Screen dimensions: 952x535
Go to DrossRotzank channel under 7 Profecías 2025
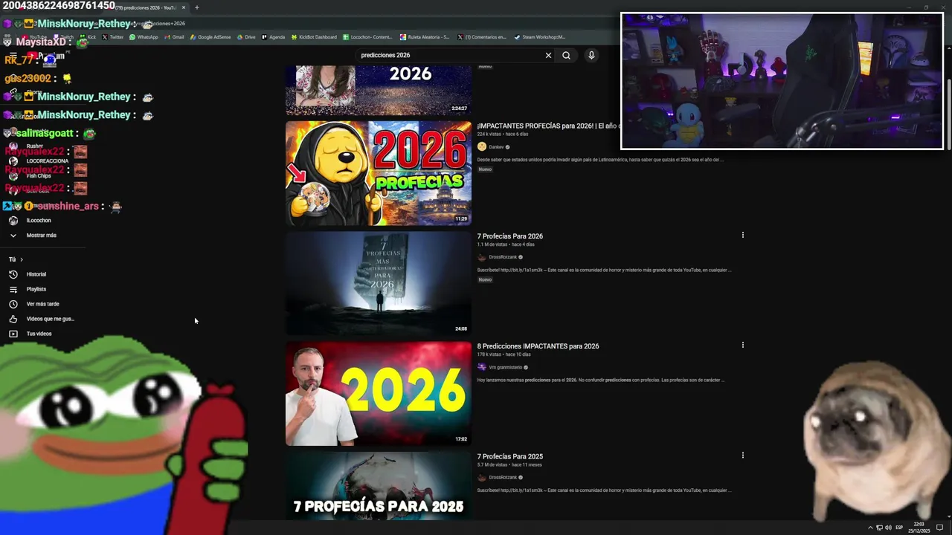point(503,477)
